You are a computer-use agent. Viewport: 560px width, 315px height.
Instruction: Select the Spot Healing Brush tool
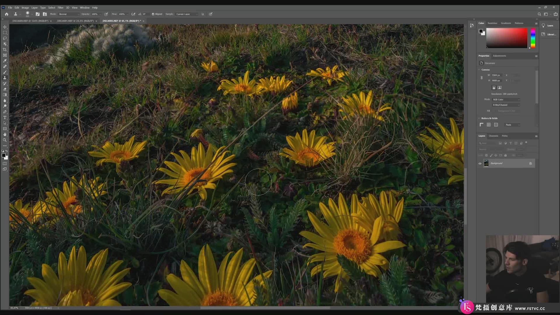pyautogui.click(x=5, y=66)
